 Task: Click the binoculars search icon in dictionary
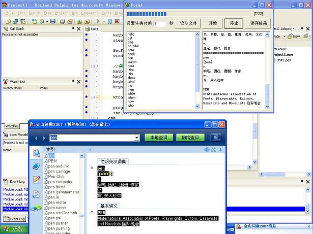(x=214, y=150)
